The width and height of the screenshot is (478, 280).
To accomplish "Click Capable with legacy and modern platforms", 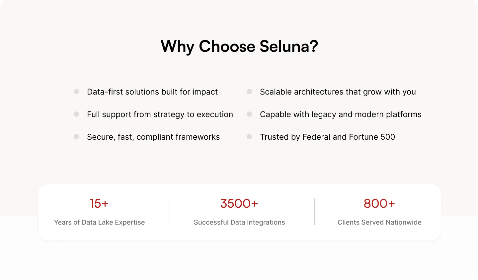I will point(341,114).
